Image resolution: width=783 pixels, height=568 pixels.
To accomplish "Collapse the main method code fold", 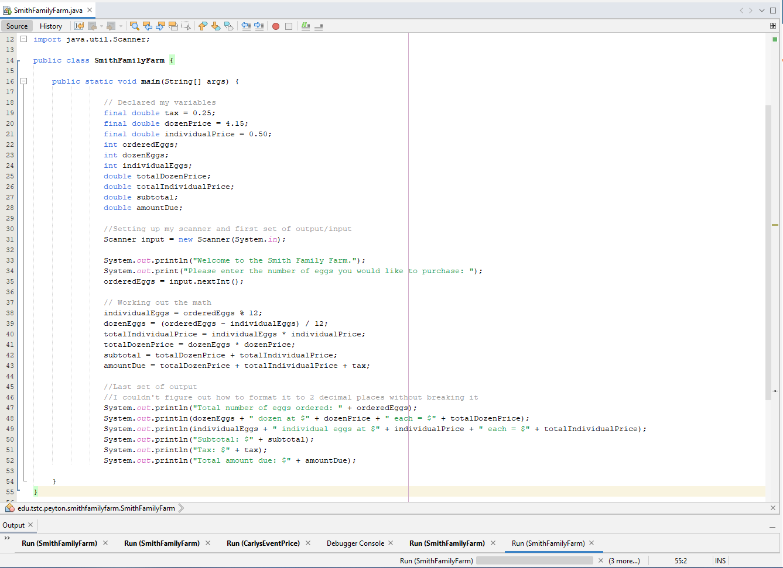I will coord(24,81).
